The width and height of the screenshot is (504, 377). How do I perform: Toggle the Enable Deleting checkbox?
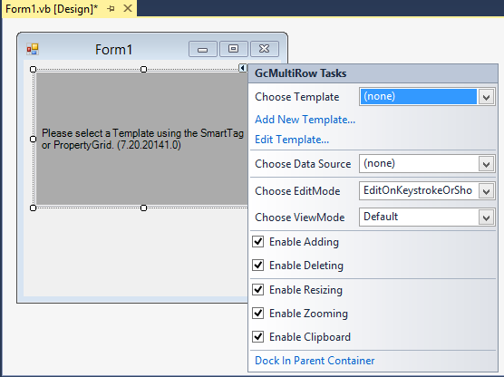coord(258,266)
